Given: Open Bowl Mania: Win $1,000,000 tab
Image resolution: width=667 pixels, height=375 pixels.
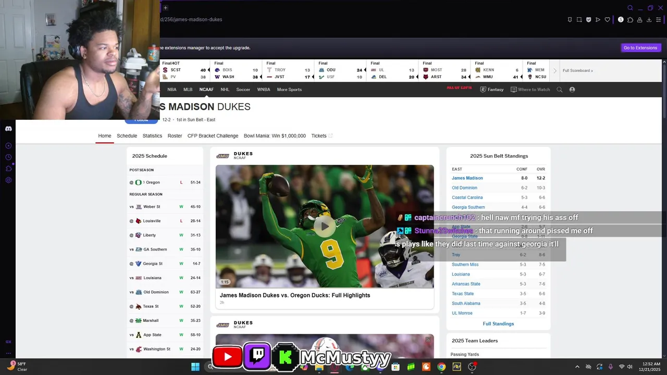Looking at the screenshot, I should (x=275, y=136).
